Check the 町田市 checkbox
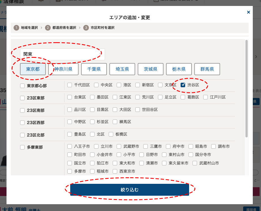Viewport: 261px width, 211px height. (70, 155)
